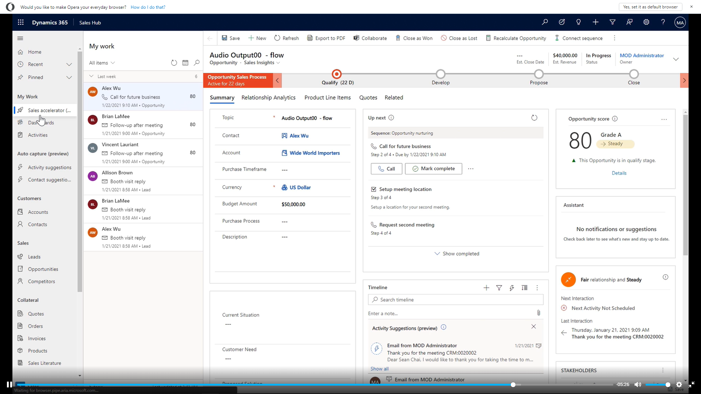The height and width of the screenshot is (394, 701).
Task: Select the Qualify stage circle
Action: 337,74
